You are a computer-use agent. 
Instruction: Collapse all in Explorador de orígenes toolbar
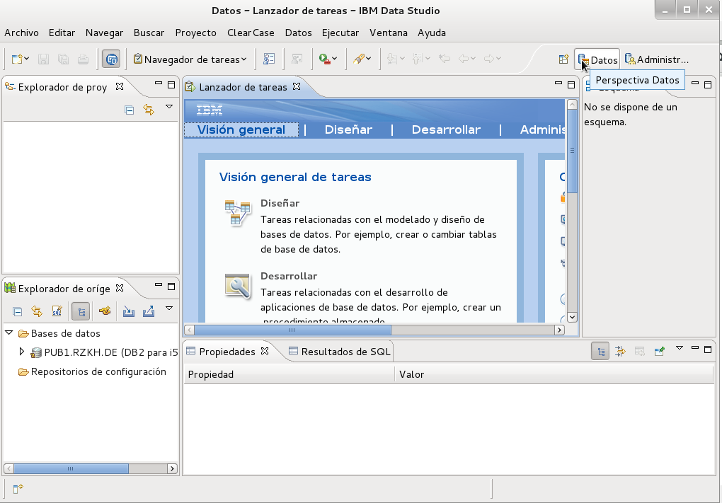[18, 311]
